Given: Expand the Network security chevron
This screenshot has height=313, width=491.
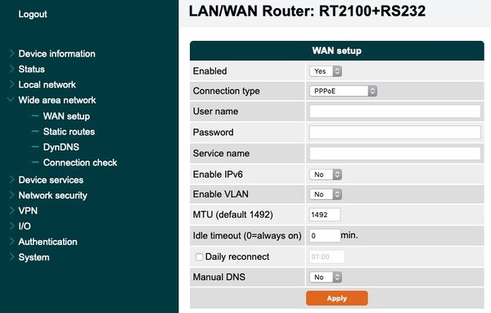Looking at the screenshot, I should pyautogui.click(x=11, y=195).
